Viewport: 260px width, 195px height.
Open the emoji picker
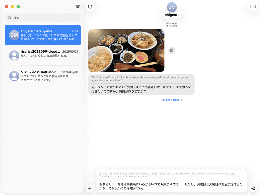pyautogui.click(x=253, y=188)
